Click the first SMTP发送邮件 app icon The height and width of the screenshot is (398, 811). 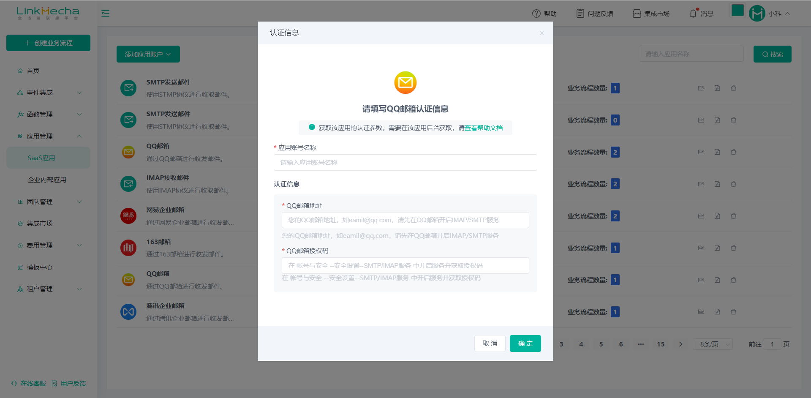click(x=128, y=88)
